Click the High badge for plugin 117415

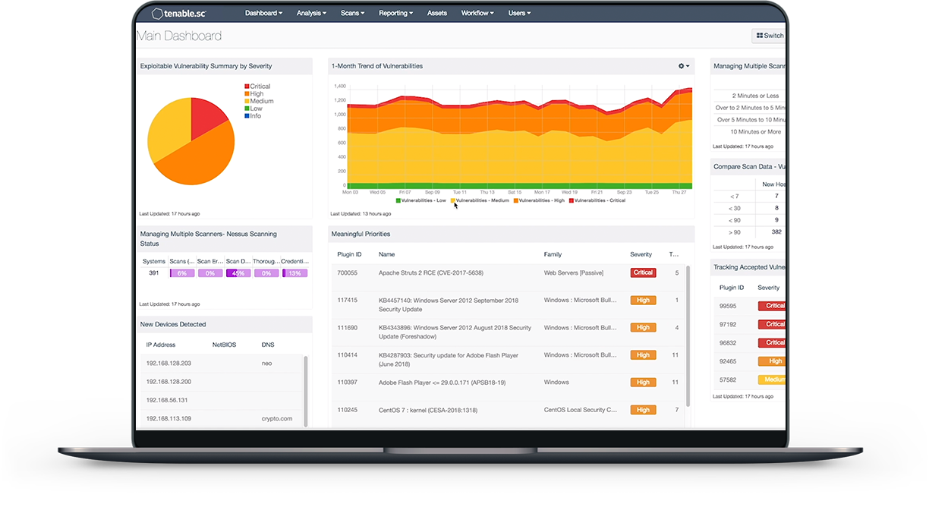(x=643, y=301)
